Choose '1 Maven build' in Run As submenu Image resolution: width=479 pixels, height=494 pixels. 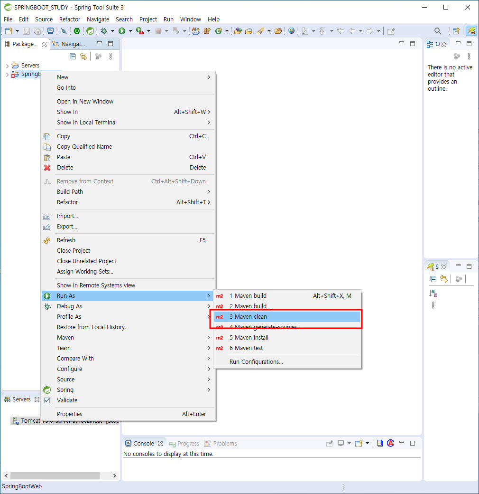(287, 296)
